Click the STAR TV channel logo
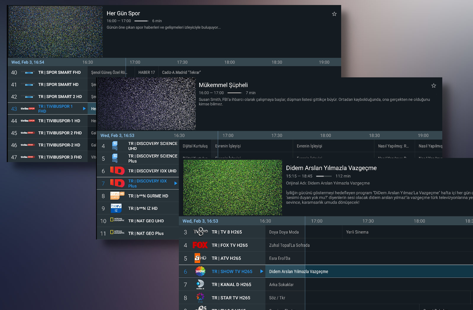 click(200, 298)
